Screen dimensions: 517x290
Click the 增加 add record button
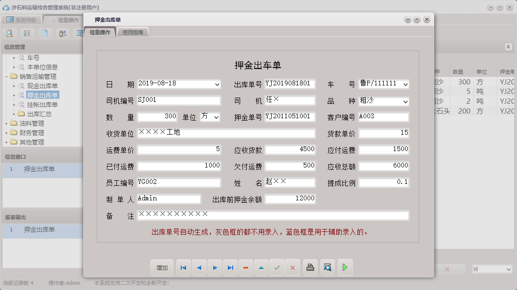pyautogui.click(x=162, y=267)
